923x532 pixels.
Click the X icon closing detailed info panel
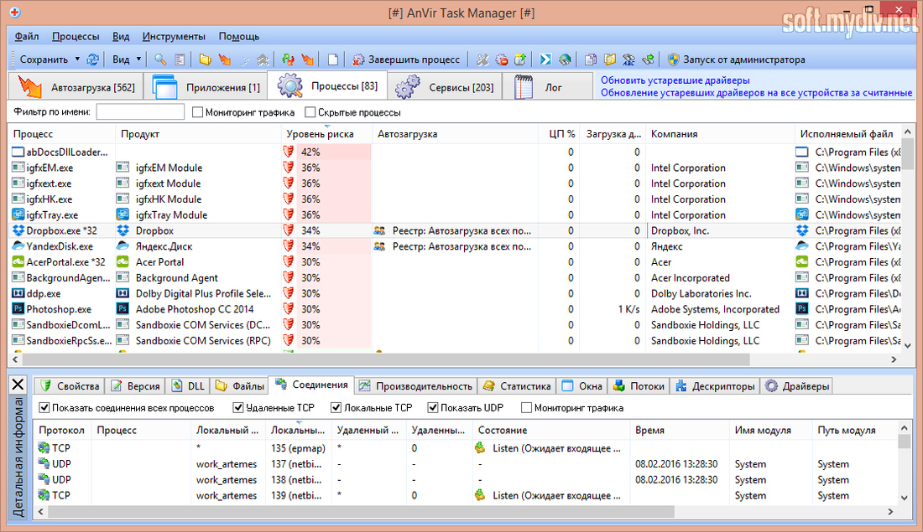pyautogui.click(x=18, y=385)
